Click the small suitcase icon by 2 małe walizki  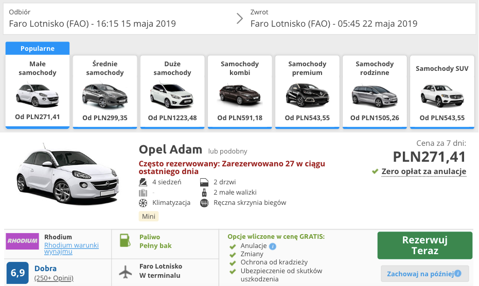(x=204, y=193)
